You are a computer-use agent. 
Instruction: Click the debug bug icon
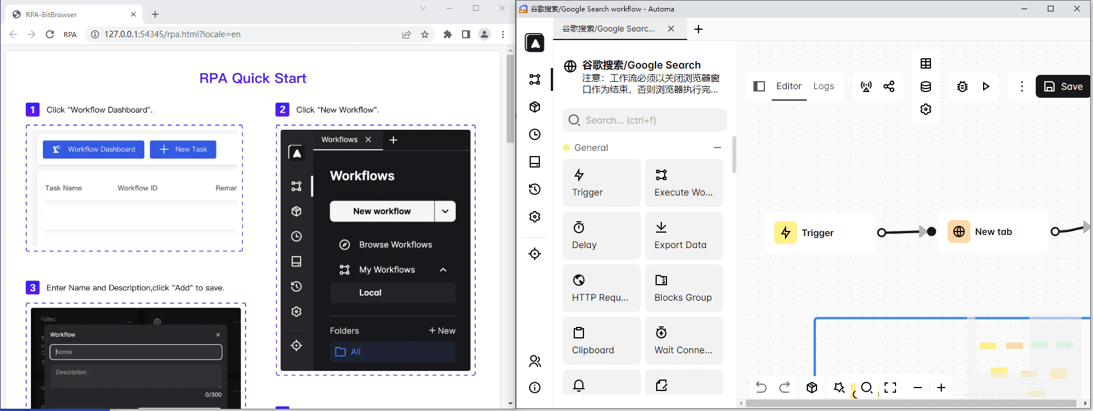point(962,86)
